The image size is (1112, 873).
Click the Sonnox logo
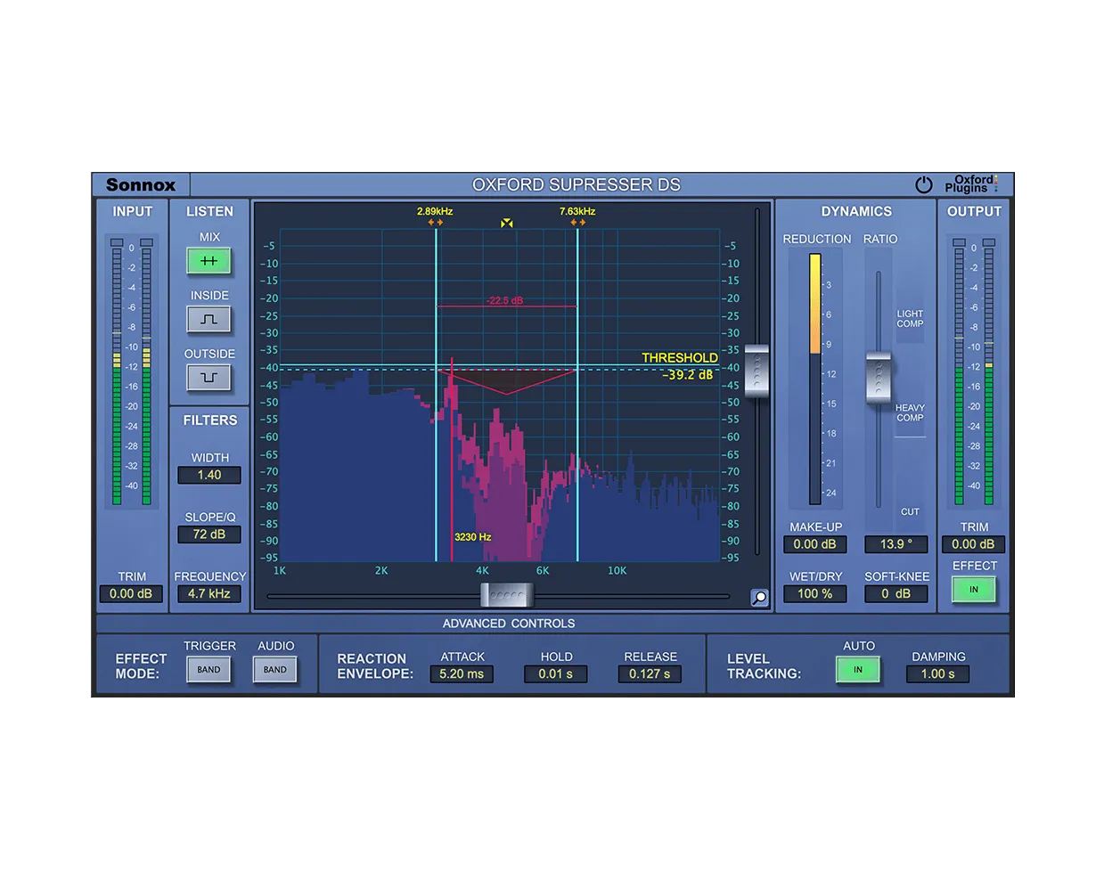pos(141,185)
